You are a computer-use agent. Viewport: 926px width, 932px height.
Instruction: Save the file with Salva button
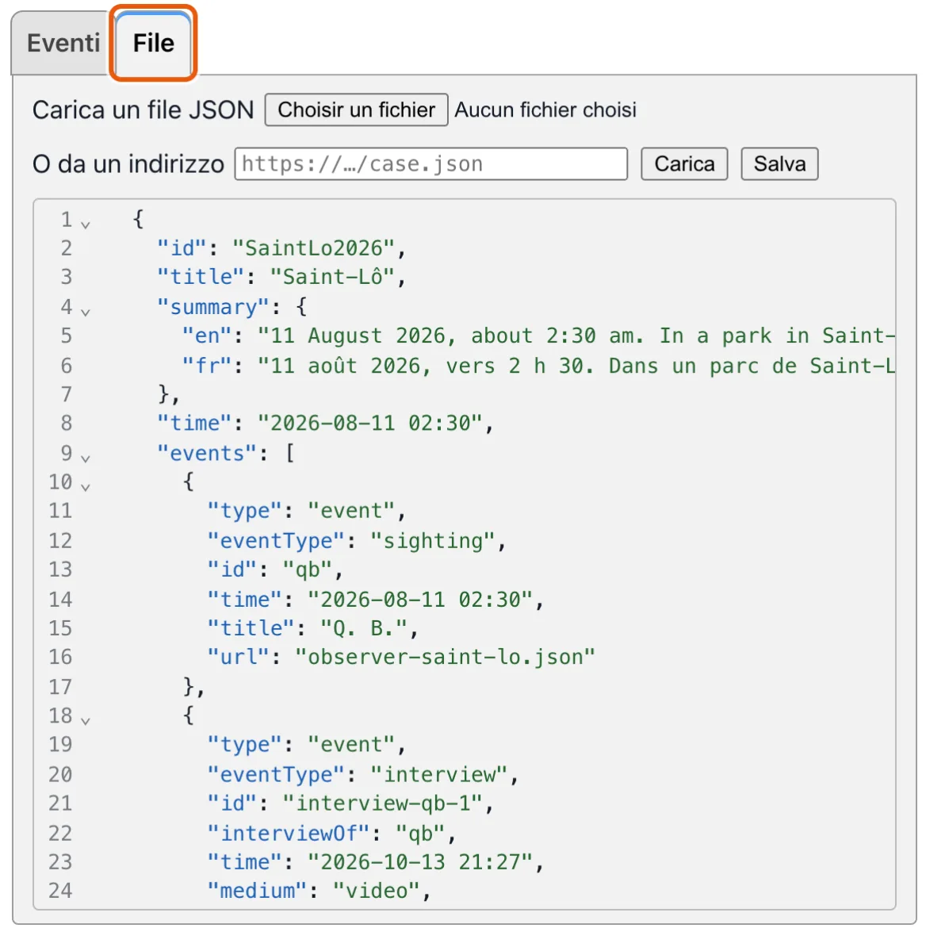point(779,164)
